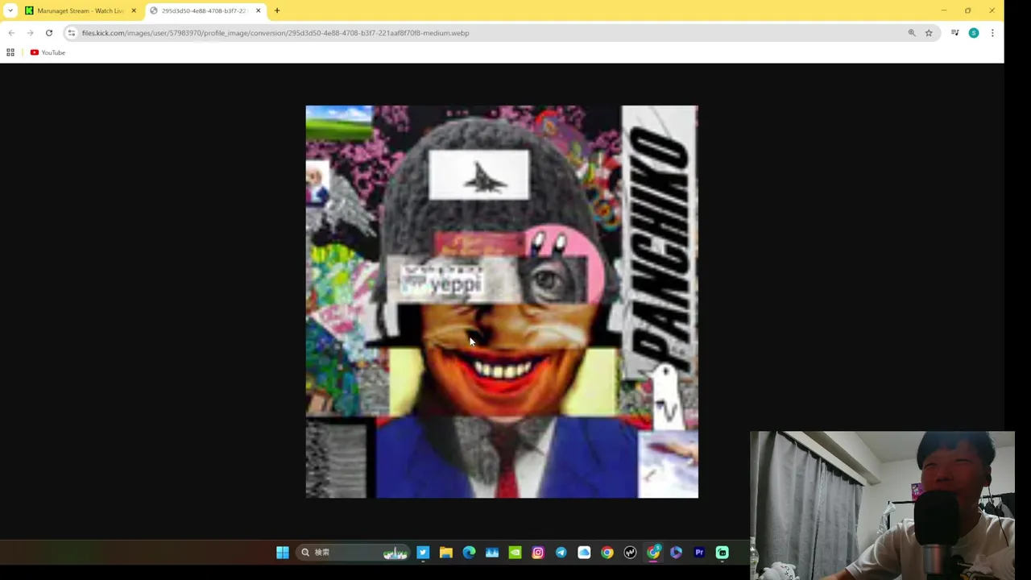The height and width of the screenshot is (580, 1031).
Task: Open the green streaming app in the taskbar
Action: click(x=723, y=553)
